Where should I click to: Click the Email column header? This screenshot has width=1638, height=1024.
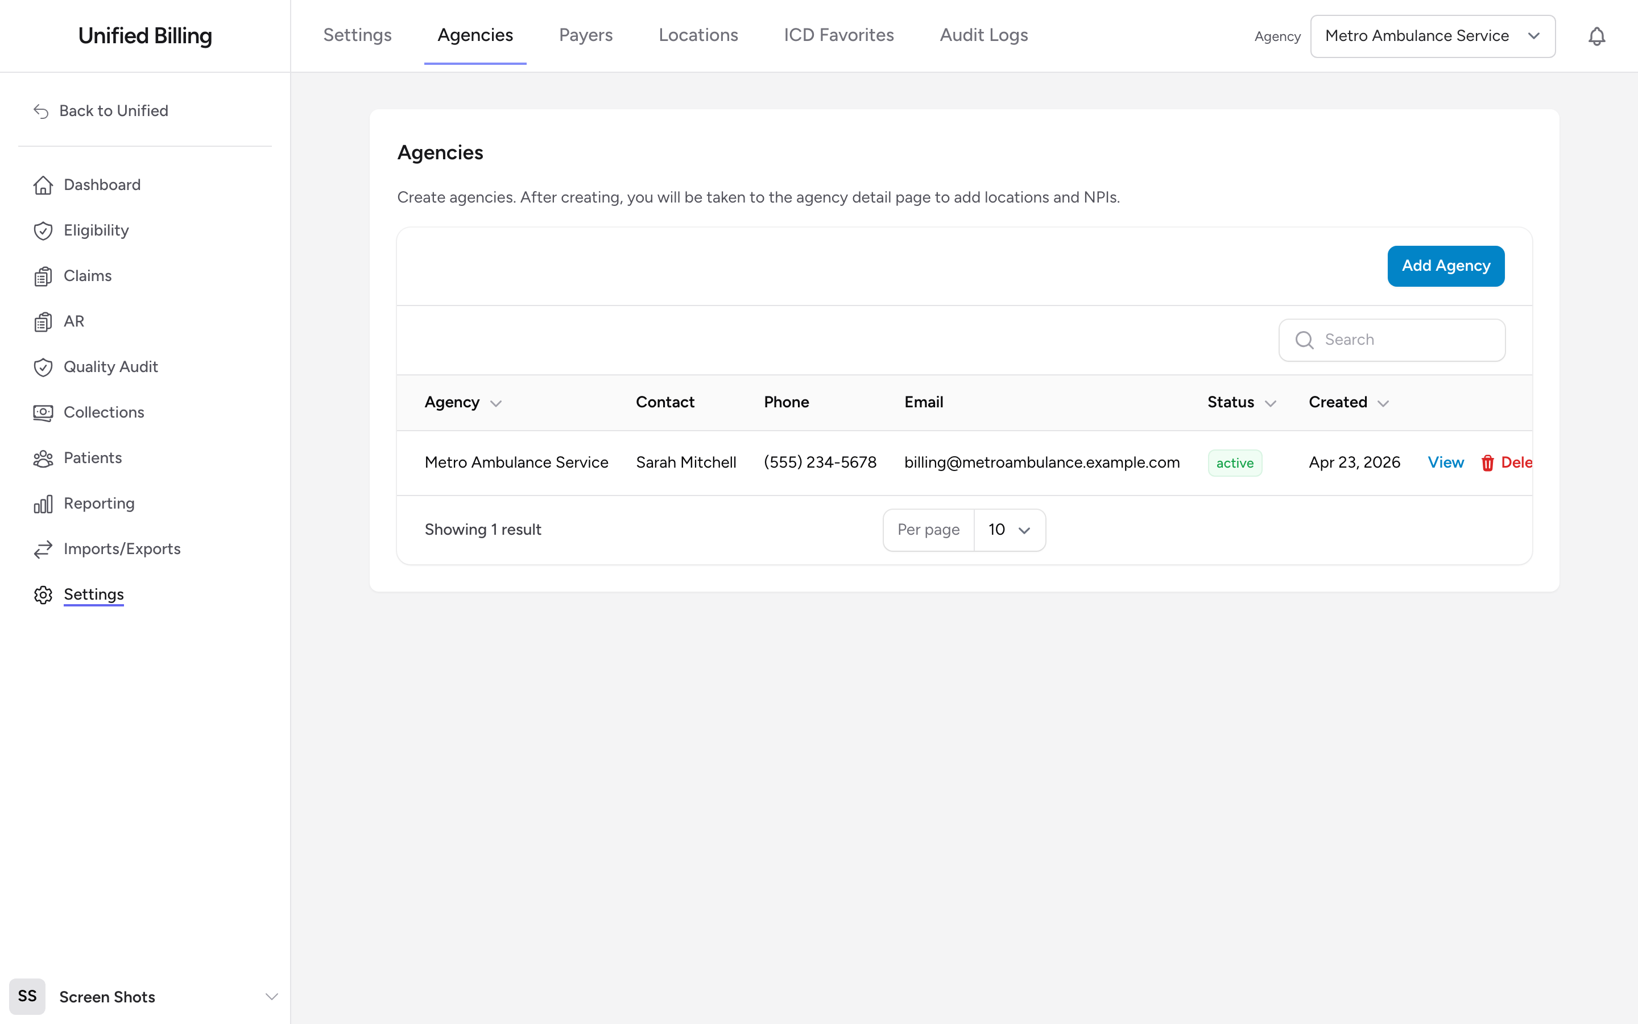pos(923,402)
